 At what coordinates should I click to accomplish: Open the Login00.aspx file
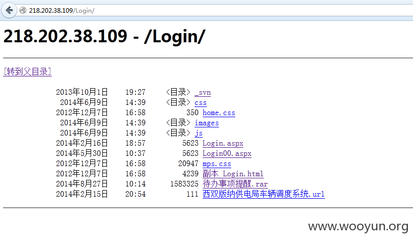(227, 153)
